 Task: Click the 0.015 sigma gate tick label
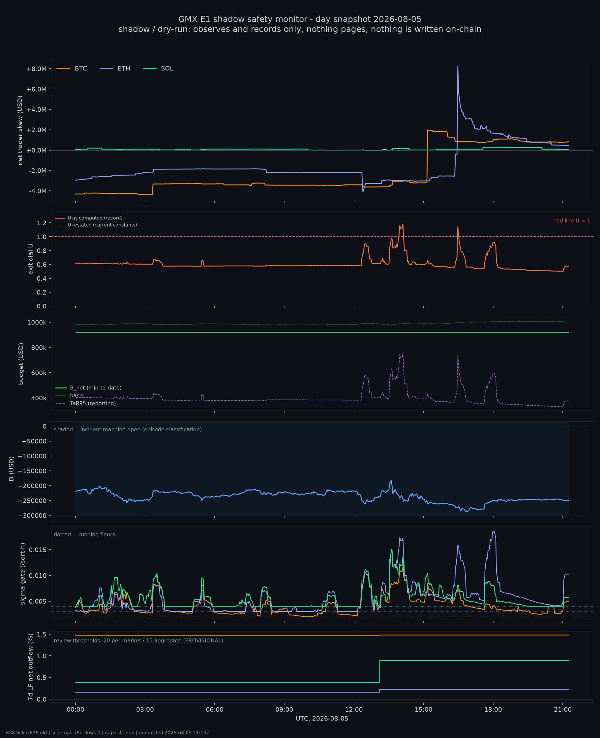pyautogui.click(x=38, y=550)
